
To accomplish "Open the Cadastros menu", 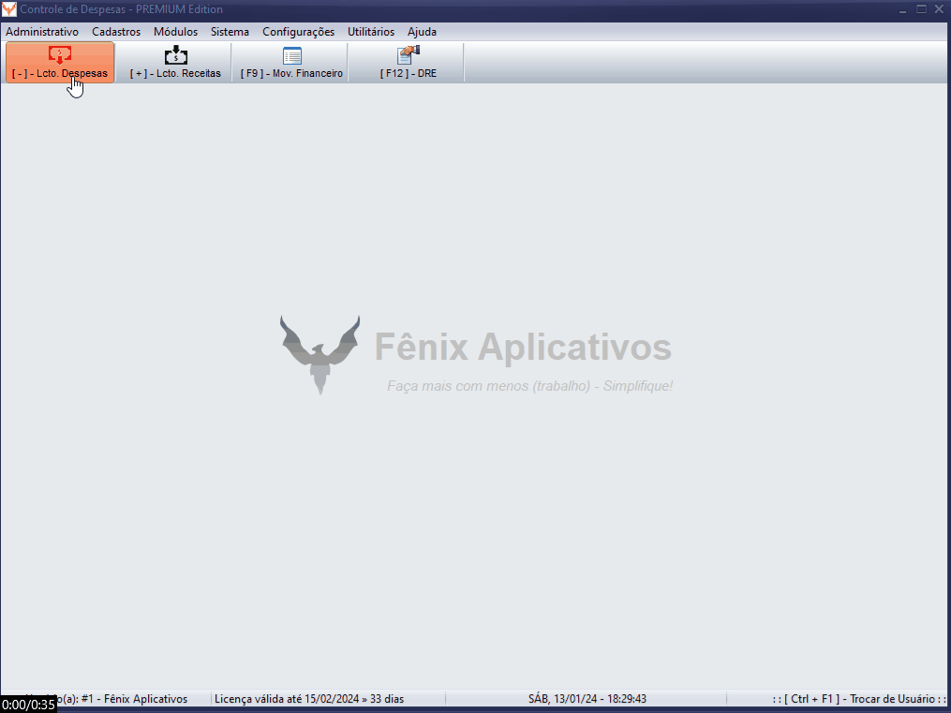I will point(116,32).
